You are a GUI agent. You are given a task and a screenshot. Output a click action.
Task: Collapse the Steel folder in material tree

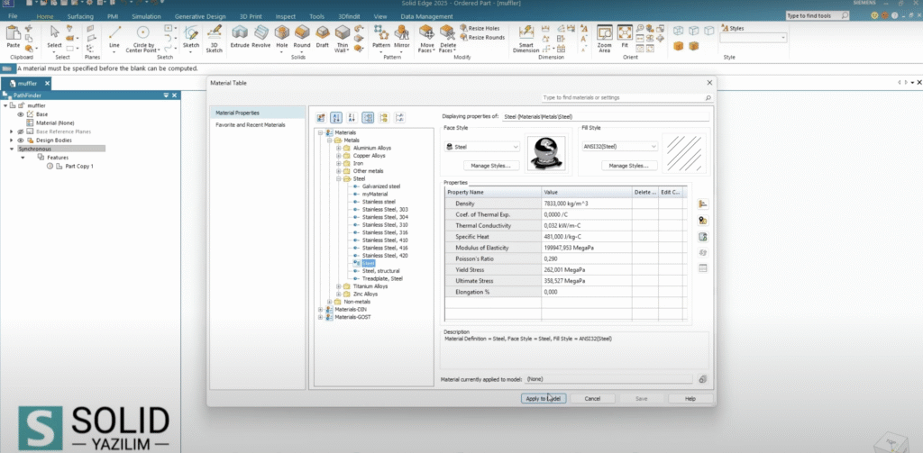click(339, 178)
